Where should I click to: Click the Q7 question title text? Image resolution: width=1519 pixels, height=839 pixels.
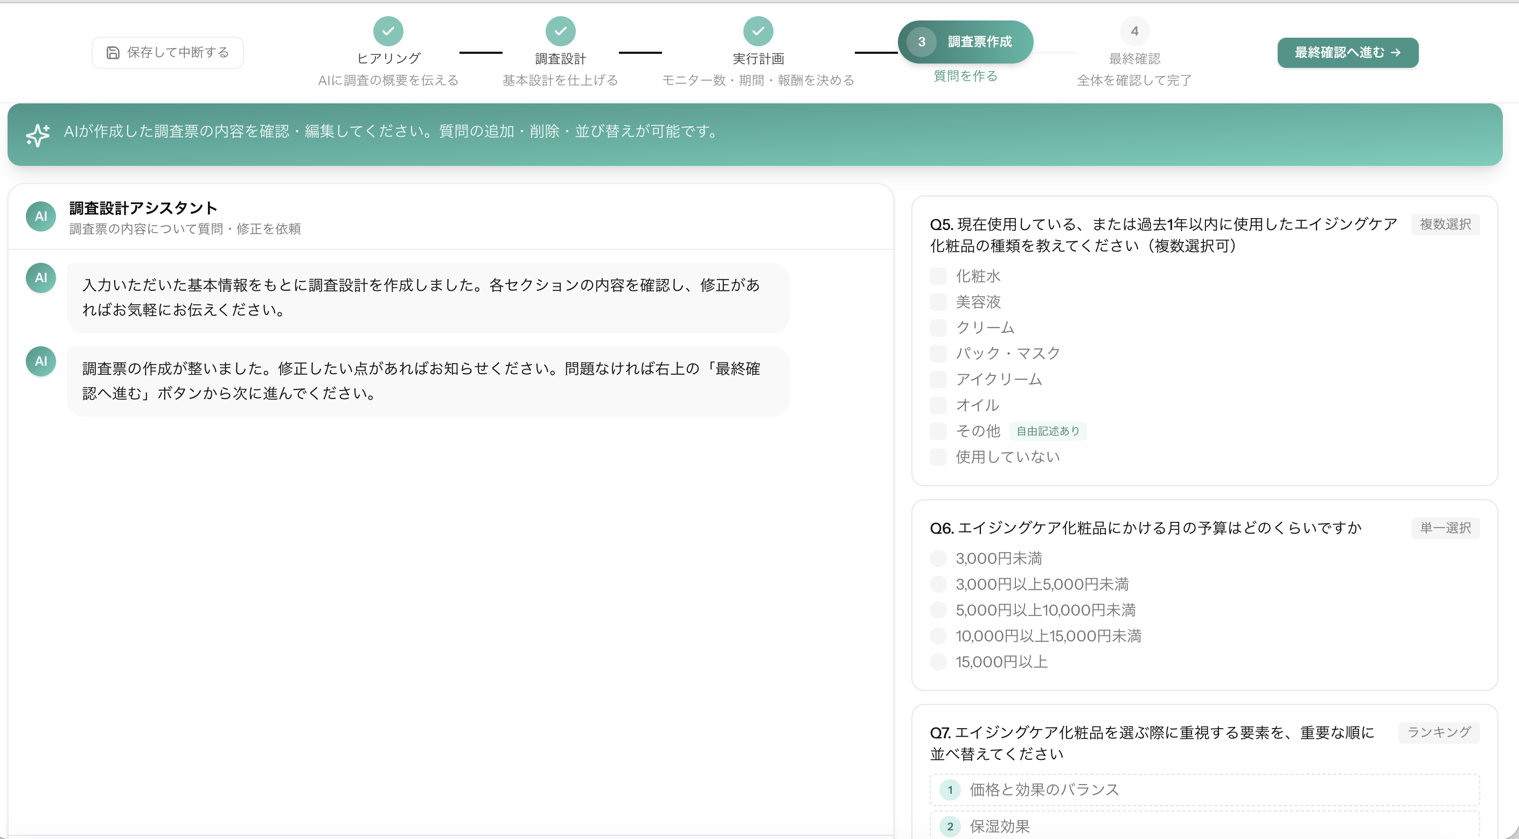1152,744
